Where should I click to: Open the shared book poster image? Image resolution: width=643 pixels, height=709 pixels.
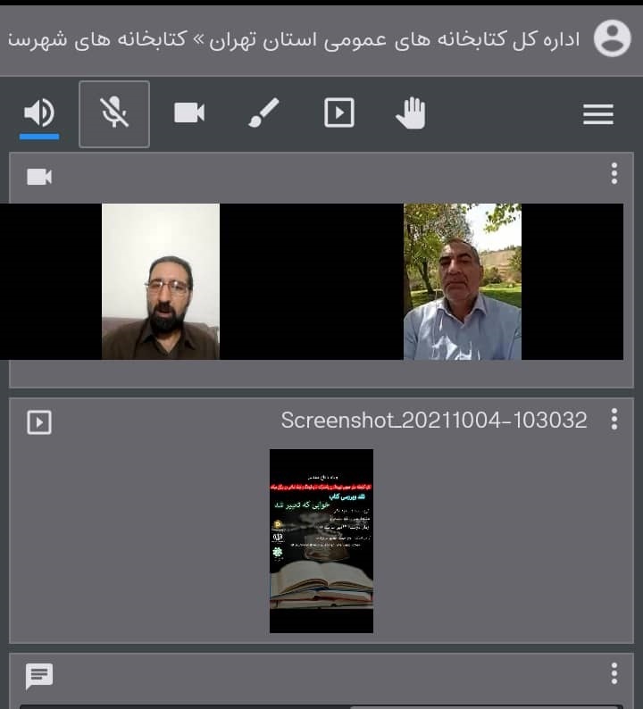click(x=321, y=540)
